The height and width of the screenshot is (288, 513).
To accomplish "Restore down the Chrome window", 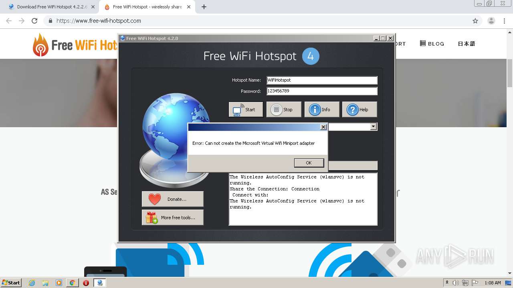I will 489,3.
